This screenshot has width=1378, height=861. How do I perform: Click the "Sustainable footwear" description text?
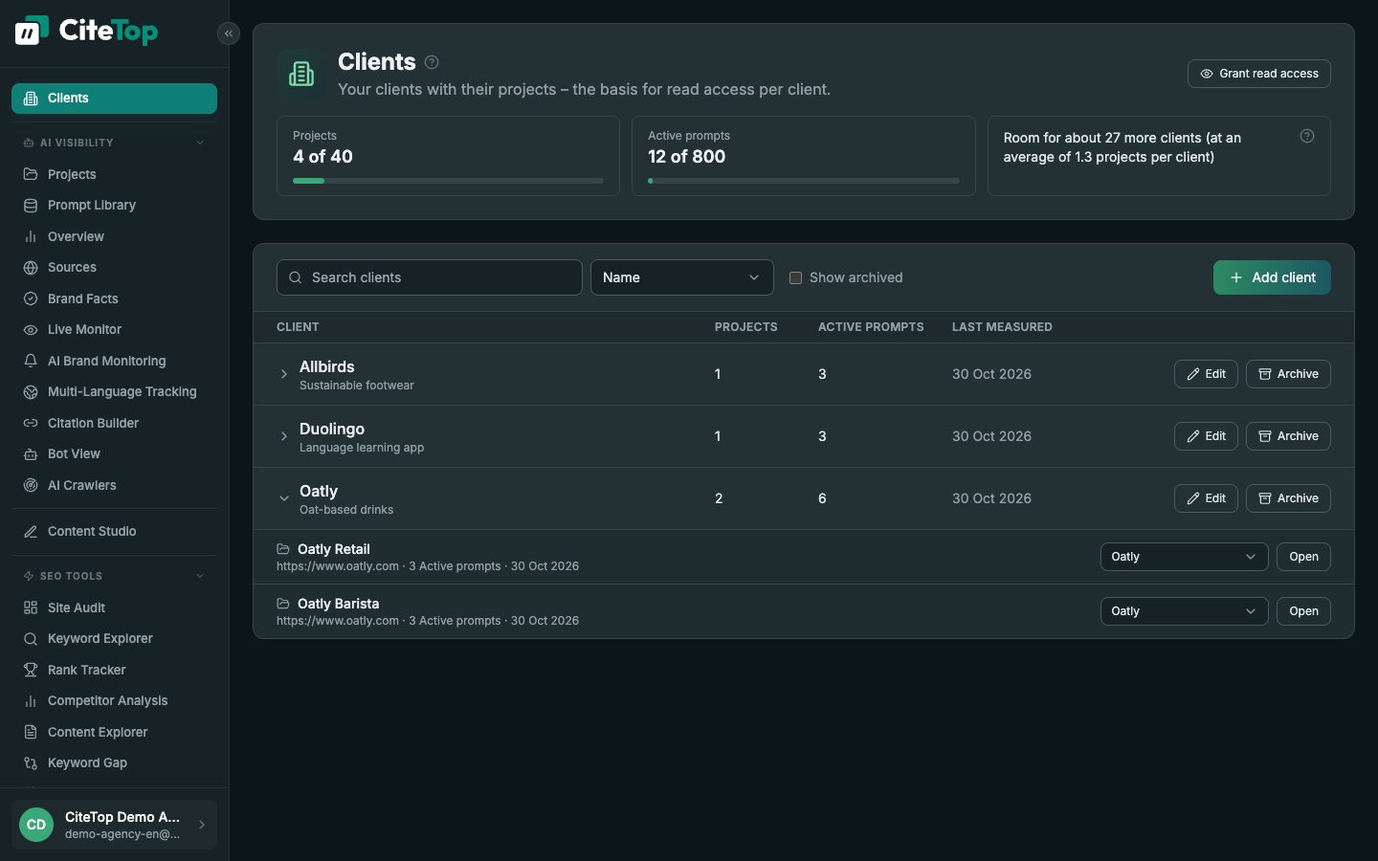point(357,386)
